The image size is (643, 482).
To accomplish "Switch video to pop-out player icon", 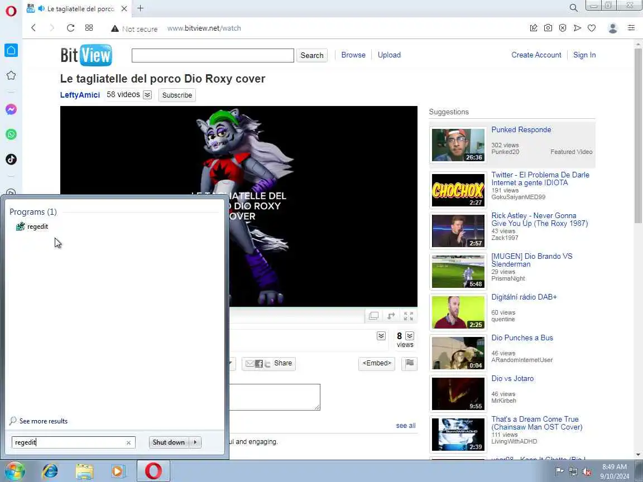I will coord(373,316).
